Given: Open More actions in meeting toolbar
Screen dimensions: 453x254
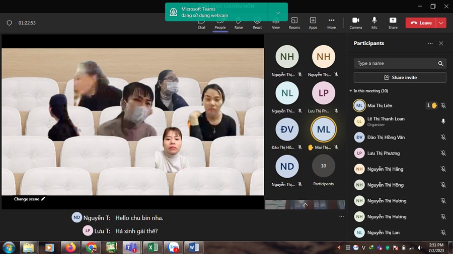Looking at the screenshot, I should 331,23.
